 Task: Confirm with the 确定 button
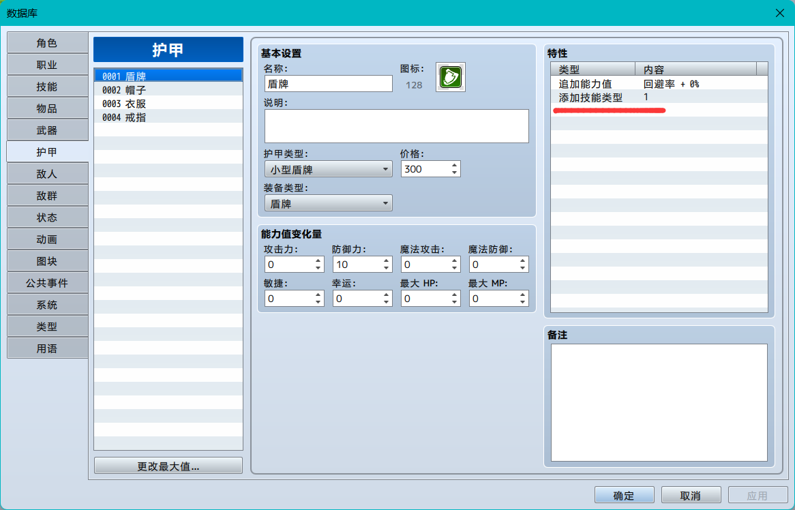624,495
